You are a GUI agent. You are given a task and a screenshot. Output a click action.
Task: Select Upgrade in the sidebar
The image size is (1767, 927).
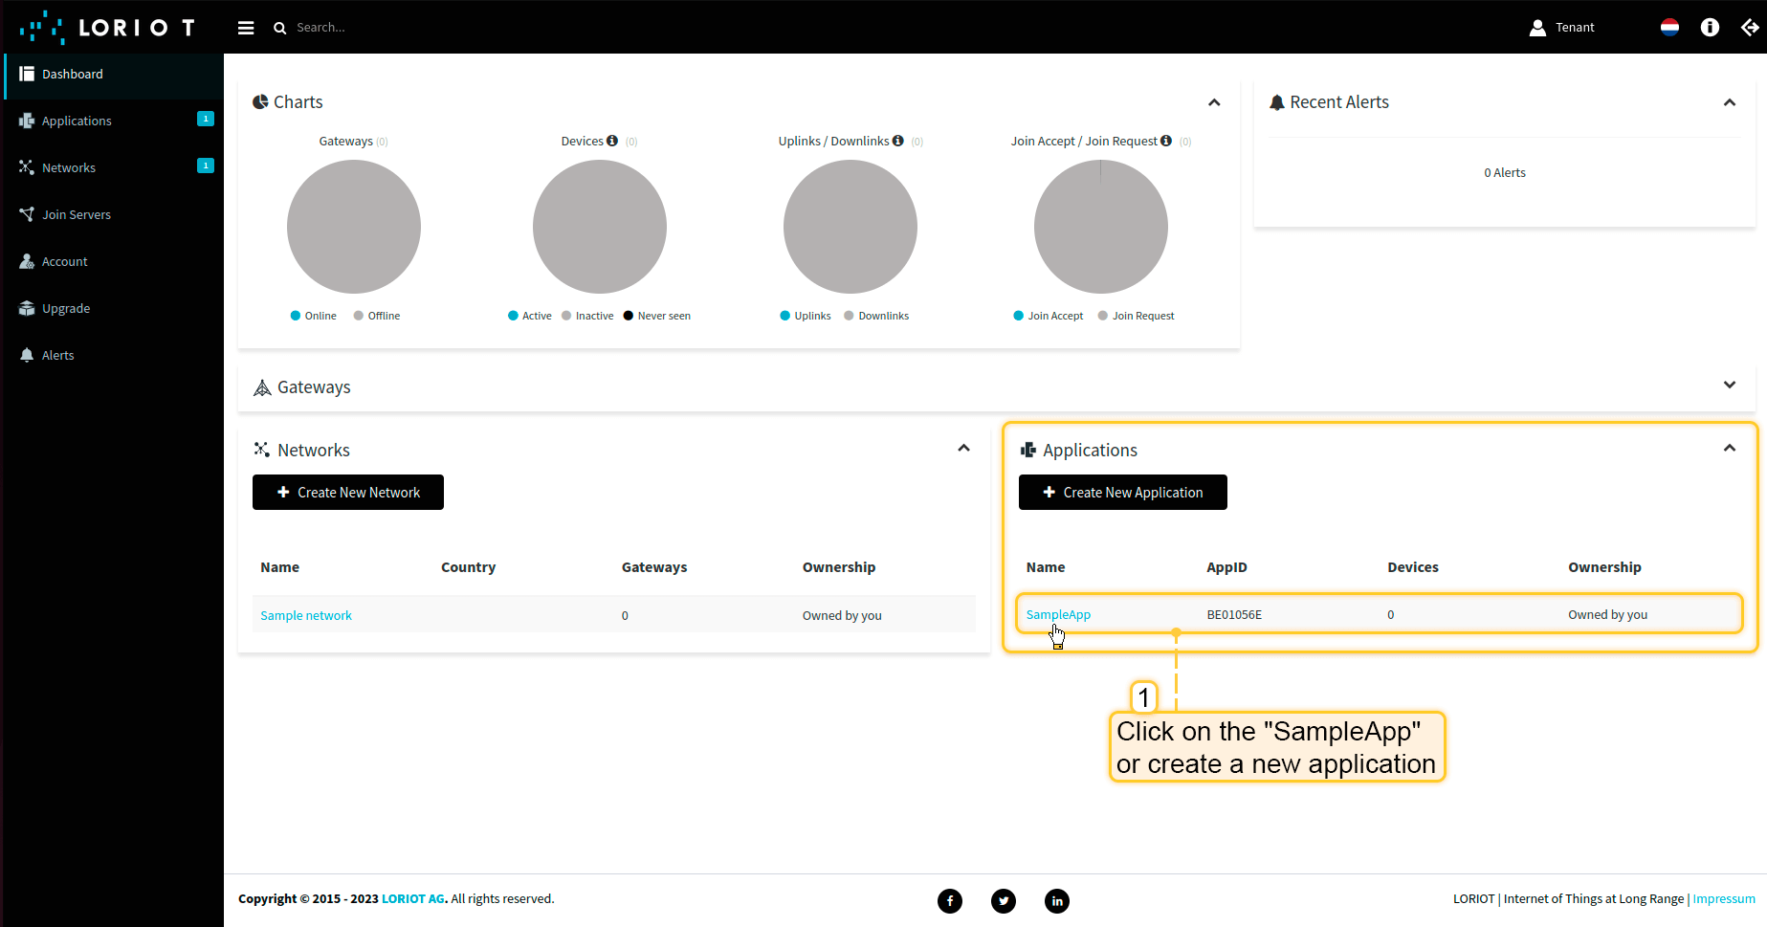coord(66,308)
